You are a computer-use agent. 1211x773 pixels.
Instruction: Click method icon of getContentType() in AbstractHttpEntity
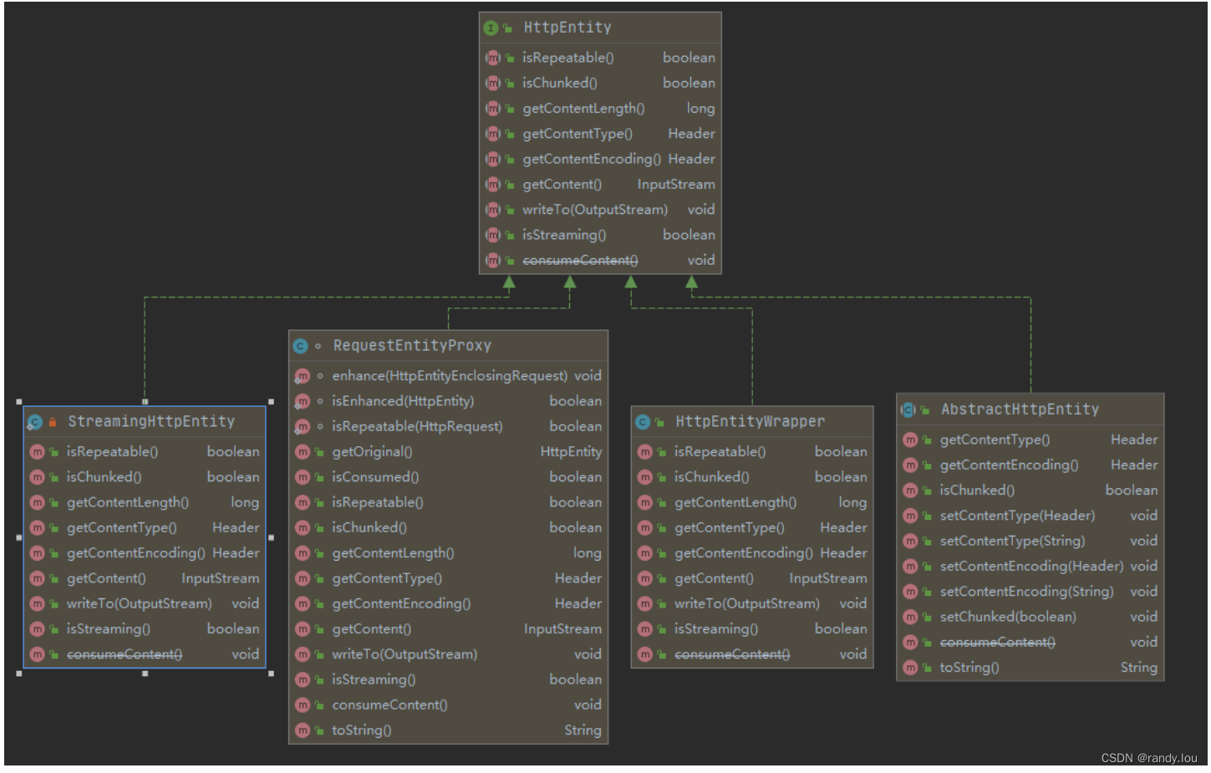tap(910, 440)
